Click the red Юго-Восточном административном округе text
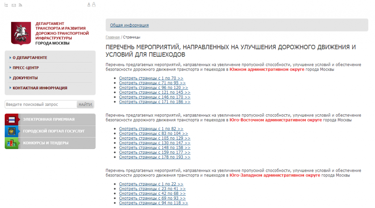 pos(275,120)
